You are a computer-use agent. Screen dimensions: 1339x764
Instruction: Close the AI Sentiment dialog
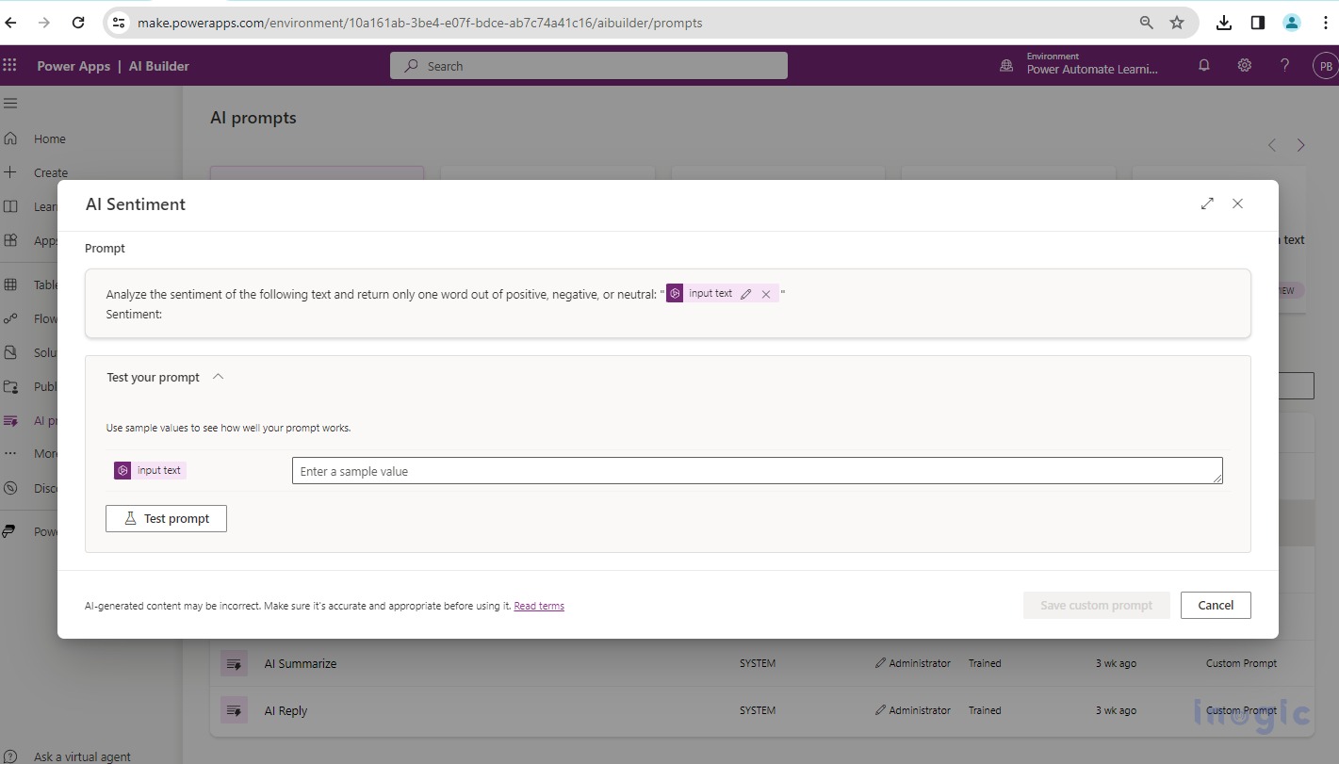pyautogui.click(x=1238, y=203)
